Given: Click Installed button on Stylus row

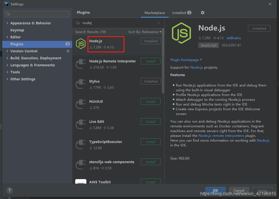Looking at the screenshot, I should coord(150,81).
